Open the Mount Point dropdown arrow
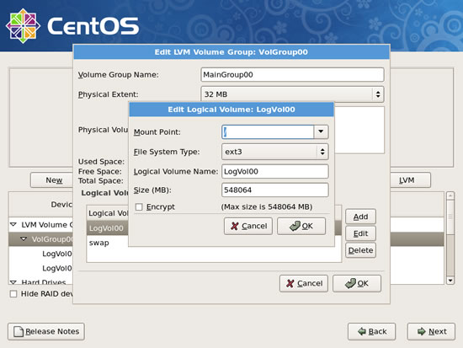Image resolution: width=463 pixels, height=348 pixels. pyautogui.click(x=321, y=131)
